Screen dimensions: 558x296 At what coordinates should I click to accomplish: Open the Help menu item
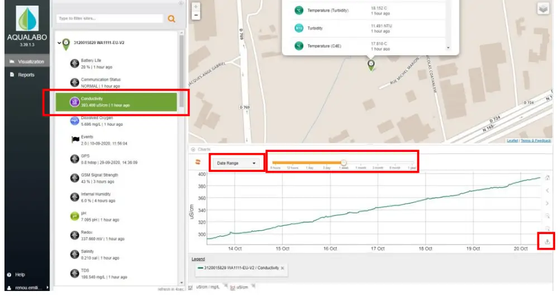16,275
